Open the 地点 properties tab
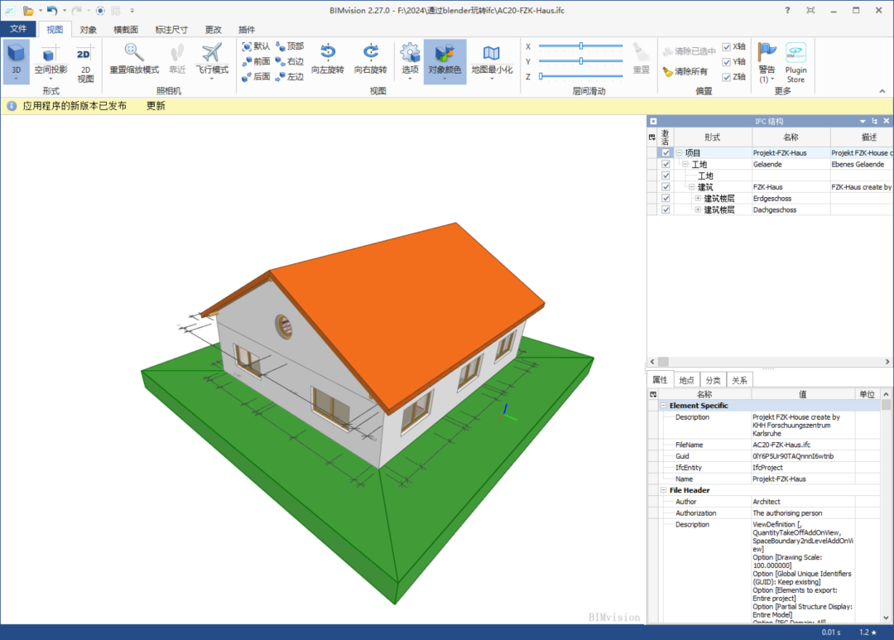894x640 pixels. (686, 380)
